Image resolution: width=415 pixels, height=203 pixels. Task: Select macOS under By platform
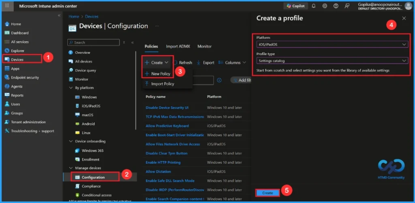(x=88, y=115)
